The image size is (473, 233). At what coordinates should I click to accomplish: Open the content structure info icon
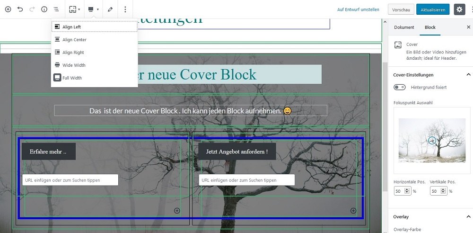pos(44,9)
